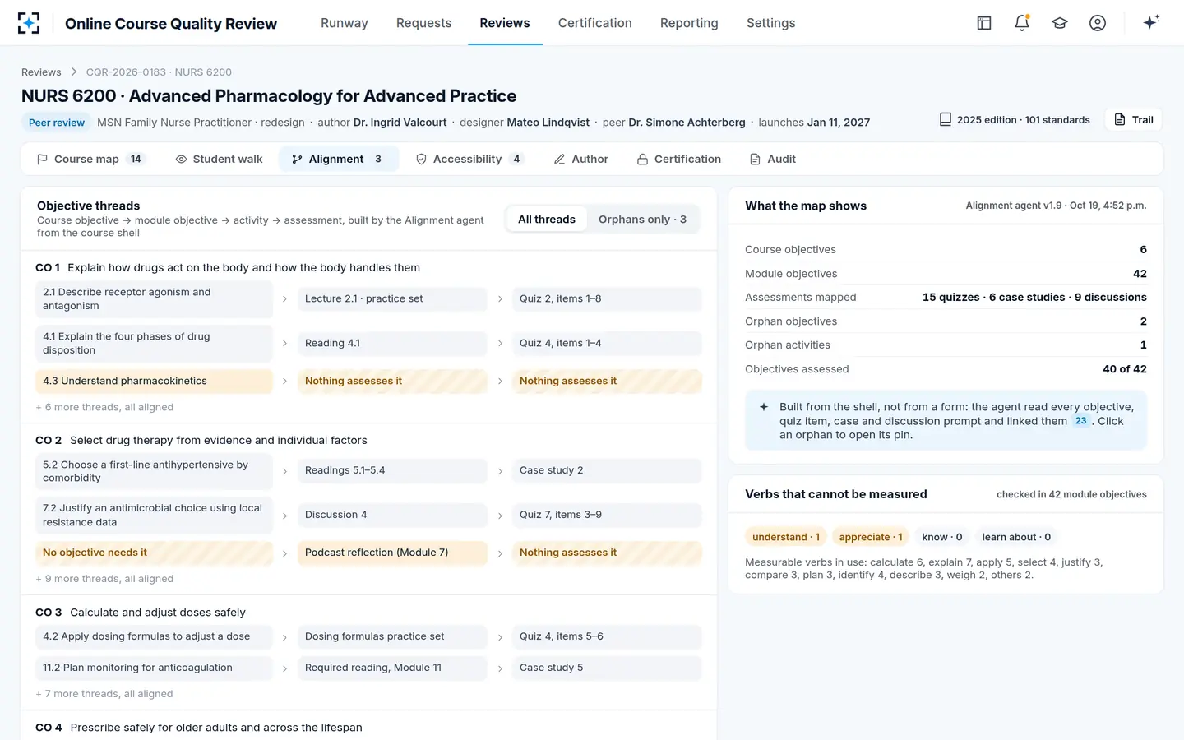
Task: Expand '+ 6 more threads, all aligned'
Action: (x=104, y=407)
